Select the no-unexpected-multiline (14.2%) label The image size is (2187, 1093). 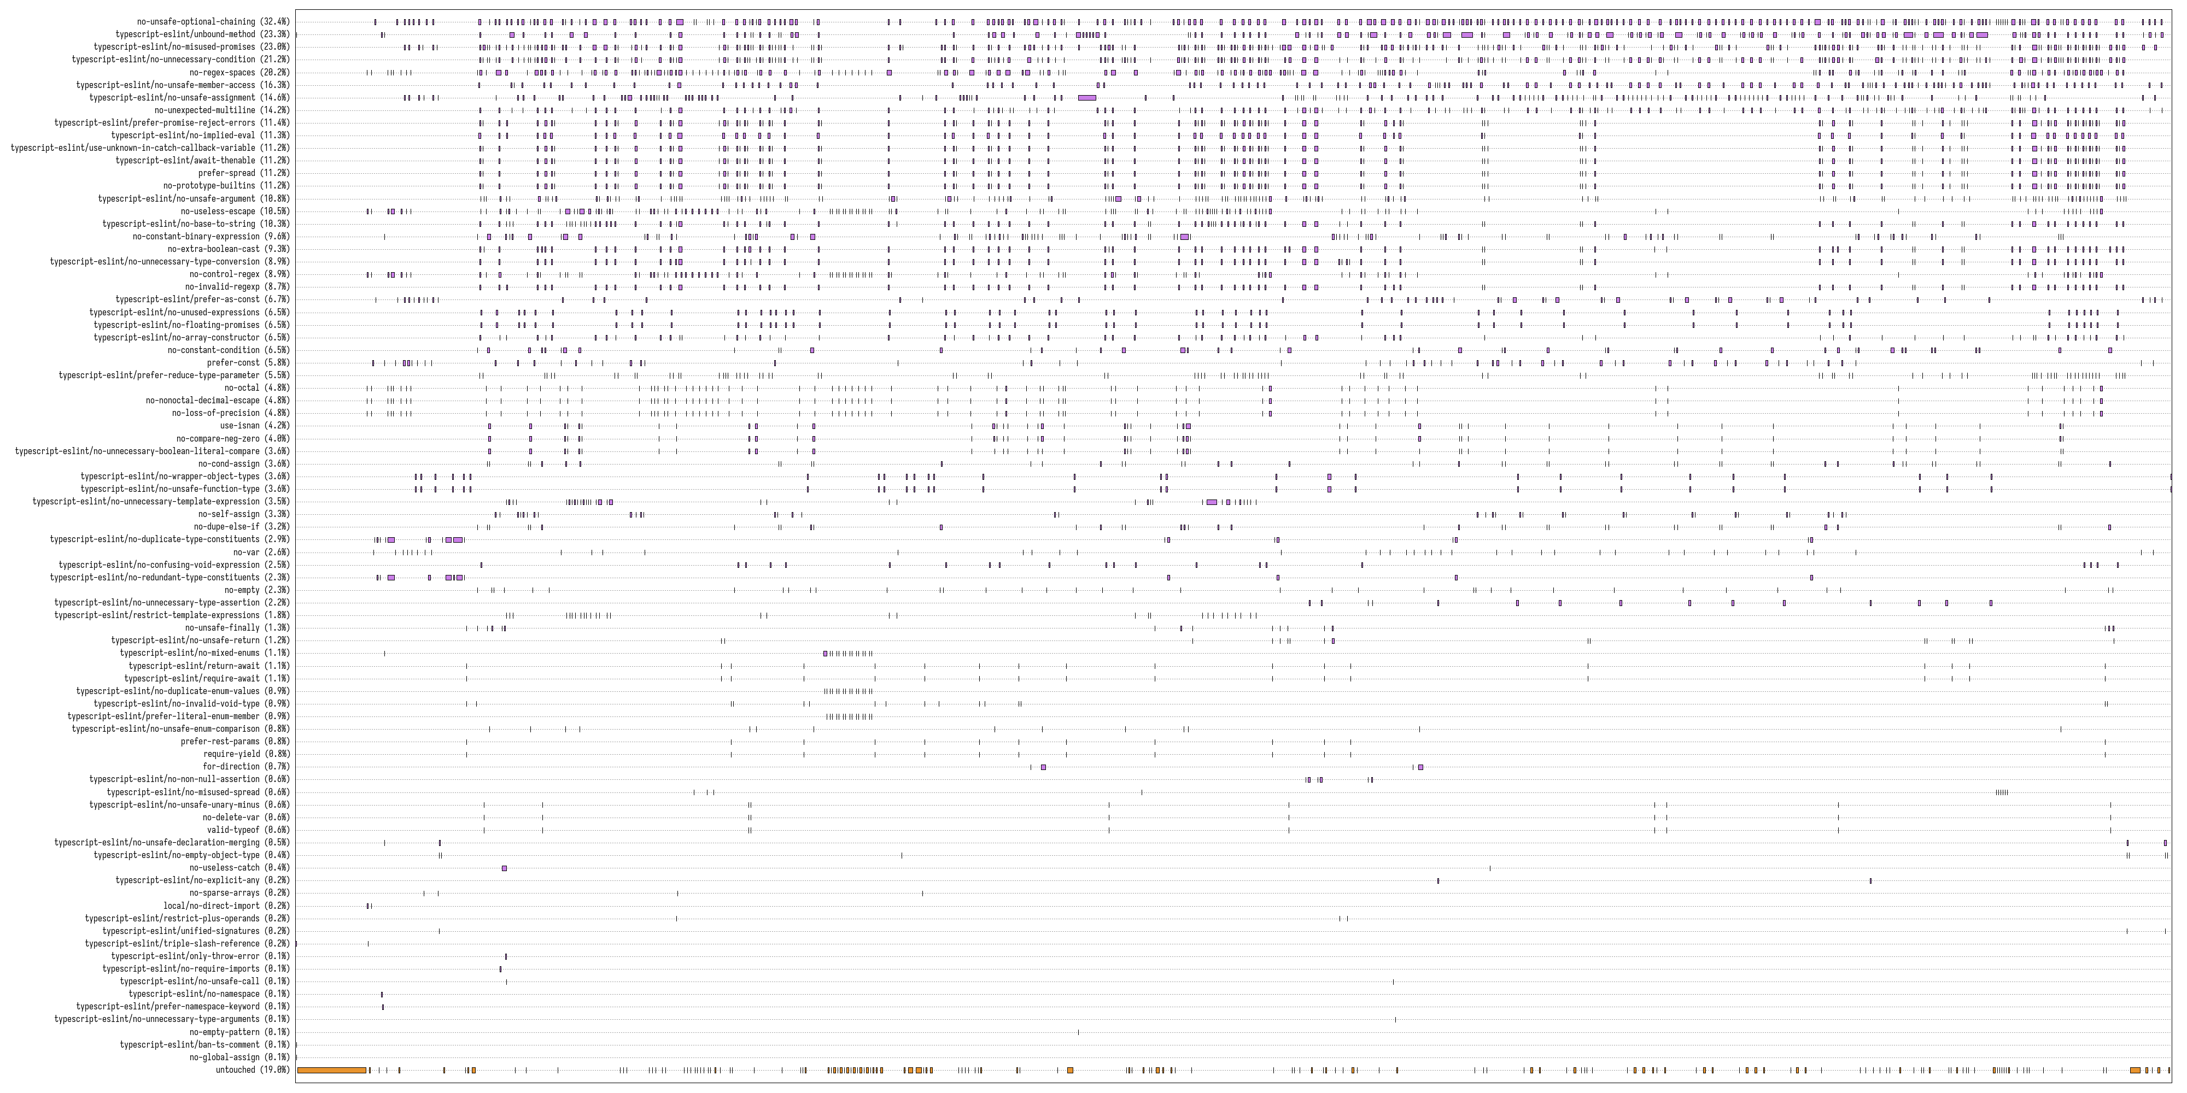pyautogui.click(x=221, y=110)
